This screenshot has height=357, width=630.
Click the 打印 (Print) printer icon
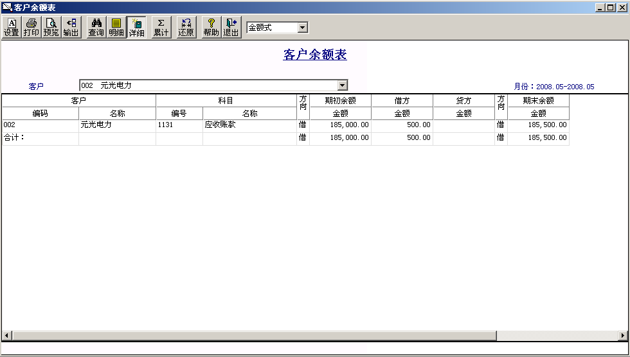point(32,27)
